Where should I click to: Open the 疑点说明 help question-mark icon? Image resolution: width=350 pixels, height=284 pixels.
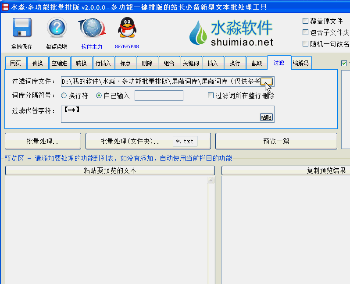(x=57, y=28)
